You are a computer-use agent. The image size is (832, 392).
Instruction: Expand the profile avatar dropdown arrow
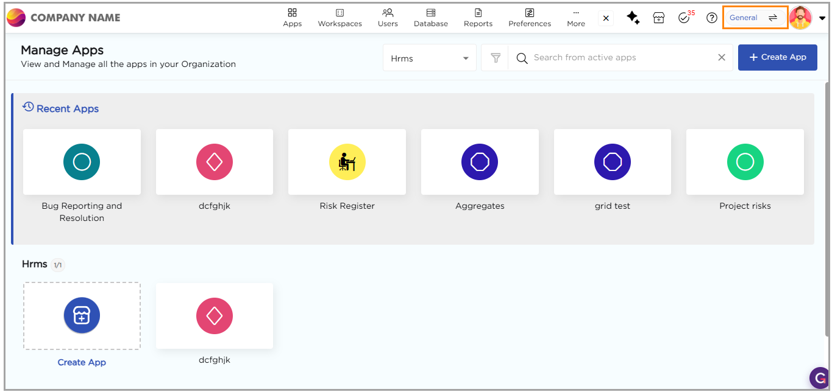[x=822, y=18]
